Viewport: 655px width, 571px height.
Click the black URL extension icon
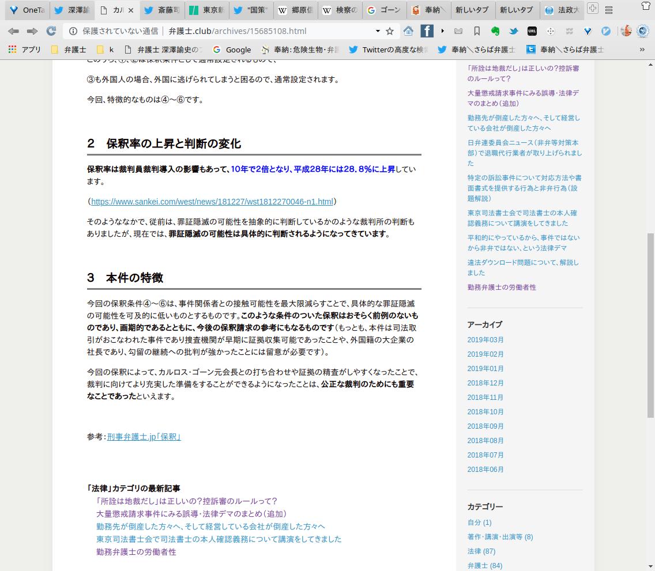pos(532,31)
